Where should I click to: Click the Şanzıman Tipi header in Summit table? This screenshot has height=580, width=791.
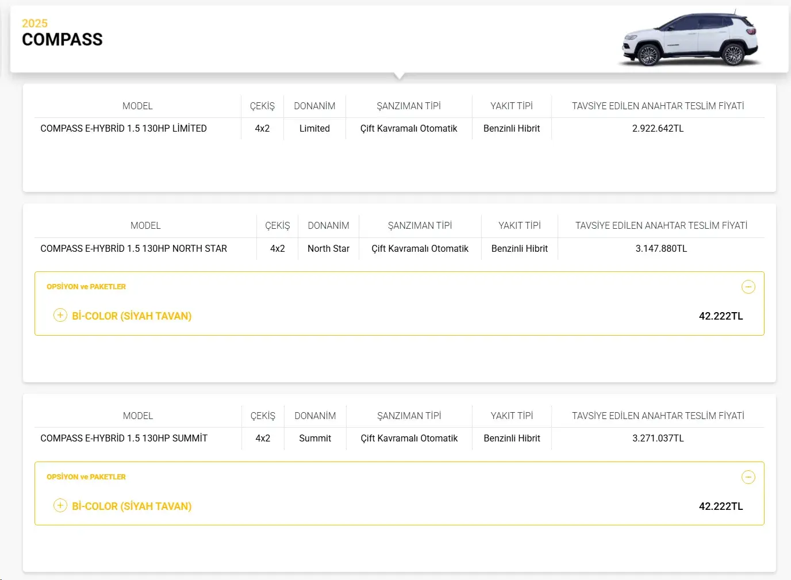tap(409, 416)
